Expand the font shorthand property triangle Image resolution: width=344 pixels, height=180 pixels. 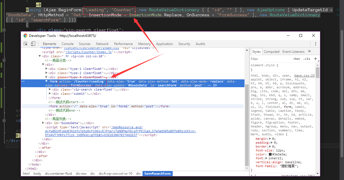click(266, 158)
